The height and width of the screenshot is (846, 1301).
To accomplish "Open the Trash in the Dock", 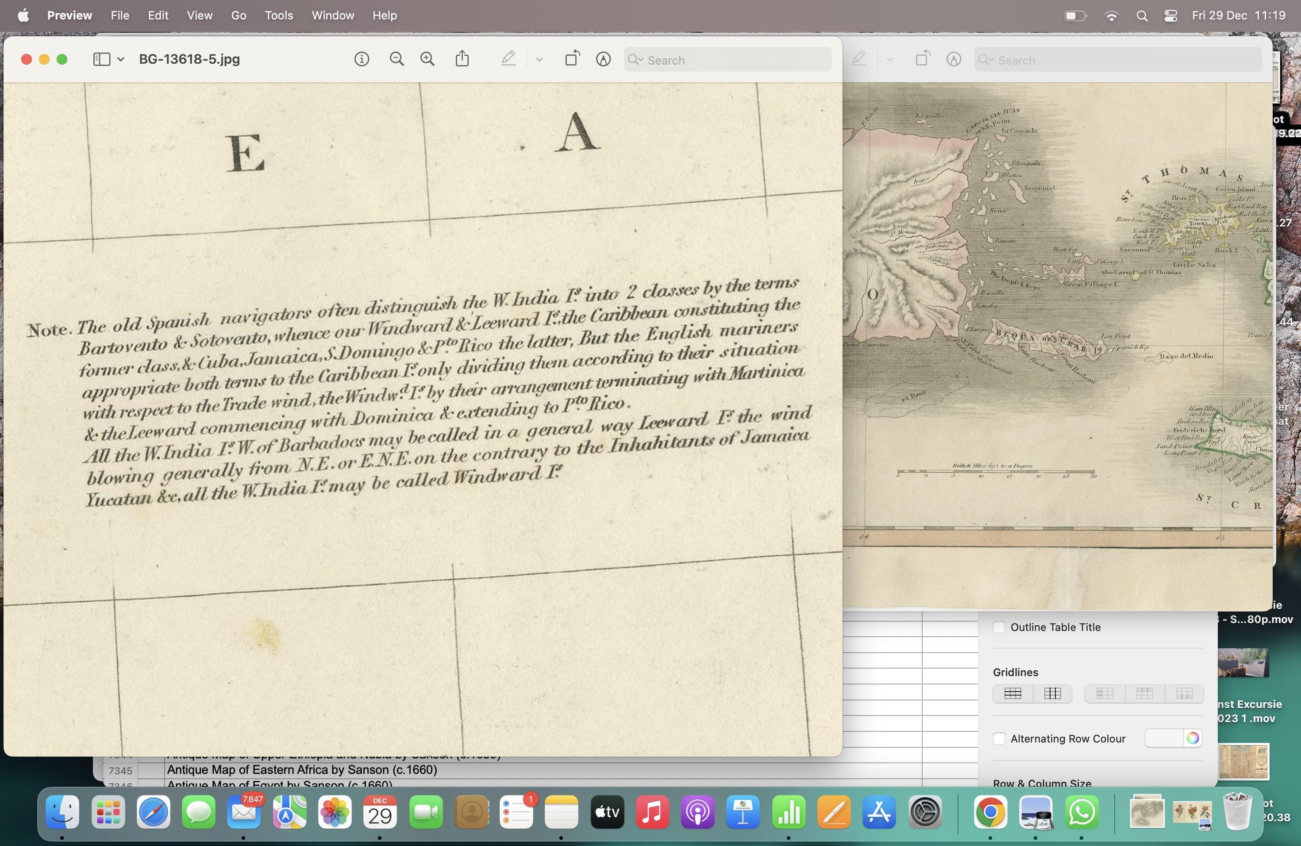I will [1238, 812].
